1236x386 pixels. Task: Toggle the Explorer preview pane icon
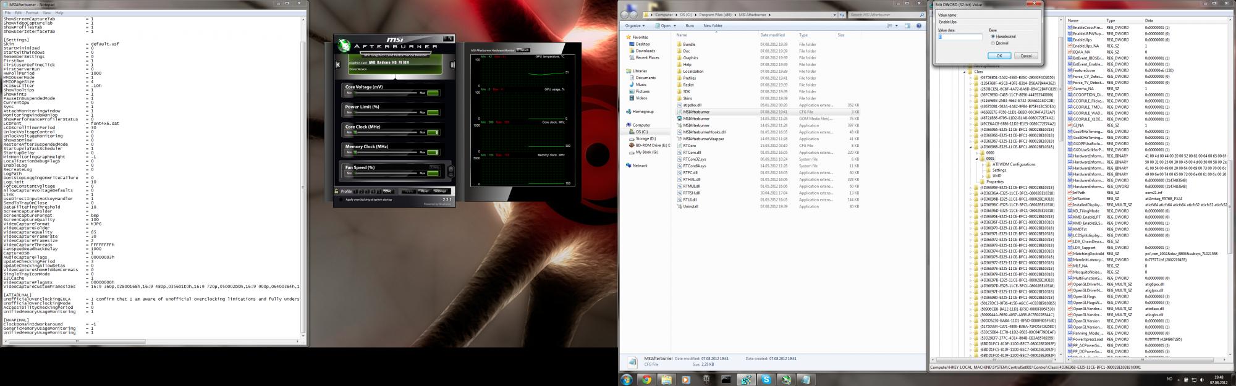(x=907, y=26)
